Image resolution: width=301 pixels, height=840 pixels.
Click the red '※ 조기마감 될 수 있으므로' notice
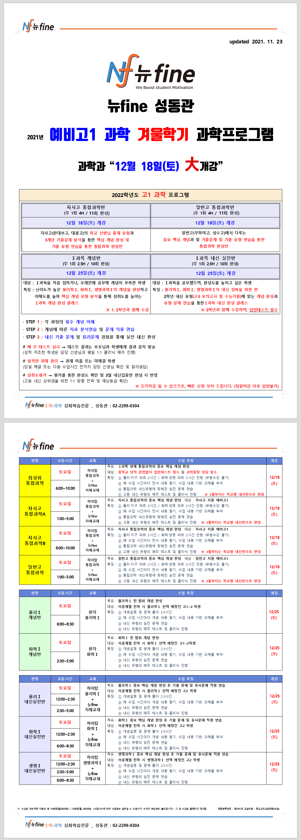click(207, 386)
